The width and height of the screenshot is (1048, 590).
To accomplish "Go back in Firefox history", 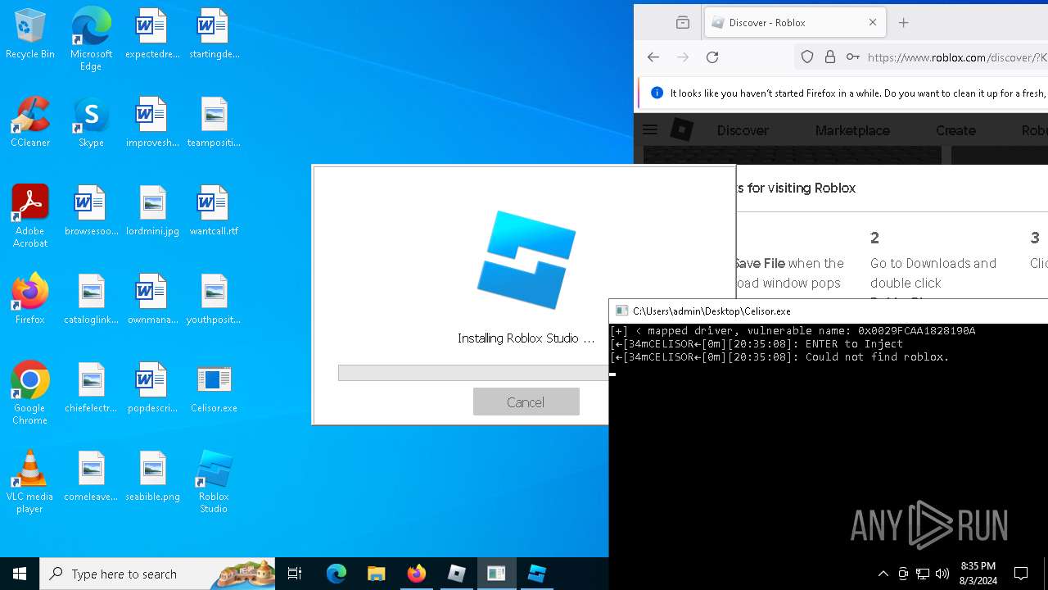I will point(653,57).
